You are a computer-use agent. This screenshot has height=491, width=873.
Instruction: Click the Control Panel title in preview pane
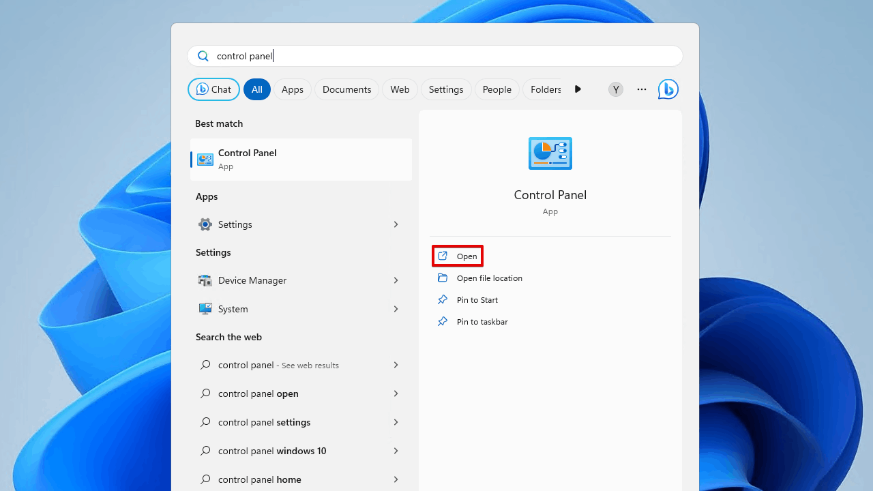[x=550, y=195]
